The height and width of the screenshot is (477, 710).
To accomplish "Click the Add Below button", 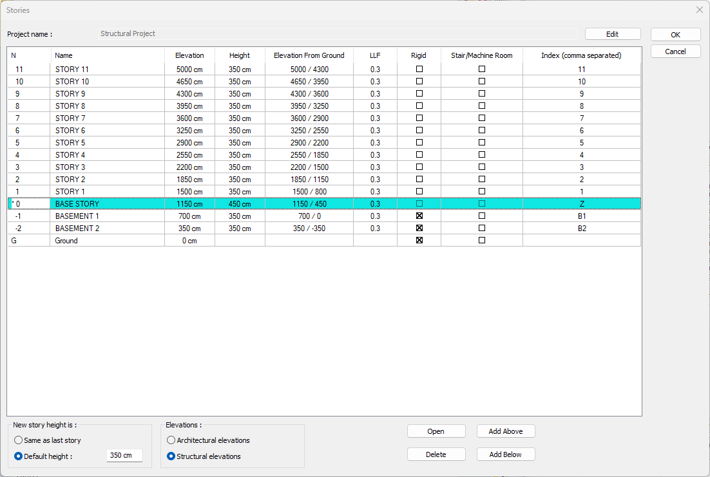I will [505, 454].
